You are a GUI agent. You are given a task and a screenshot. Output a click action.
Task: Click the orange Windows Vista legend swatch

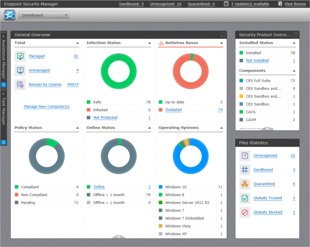(160, 226)
